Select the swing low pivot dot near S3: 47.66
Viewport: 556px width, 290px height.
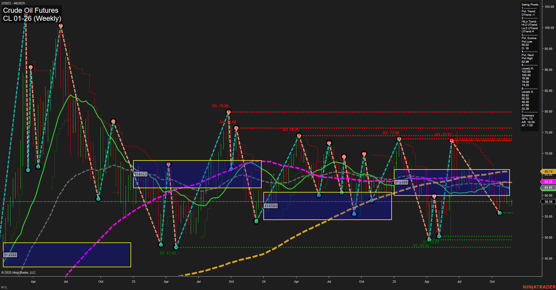(176, 247)
